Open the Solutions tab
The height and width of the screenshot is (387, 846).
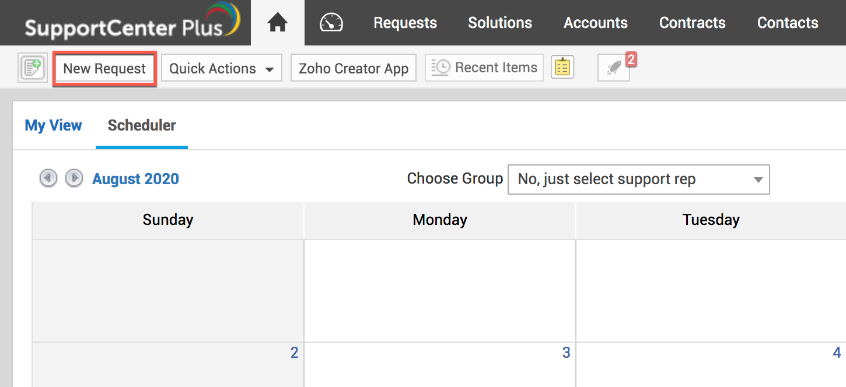(x=500, y=23)
